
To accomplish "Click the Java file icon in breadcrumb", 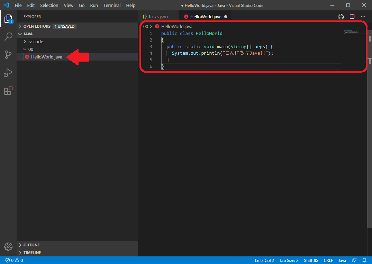I will [x=157, y=26].
